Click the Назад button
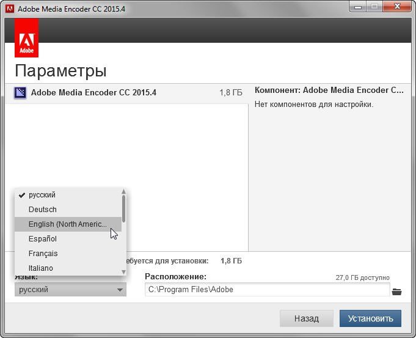This screenshot has width=416, height=338. coord(307,318)
